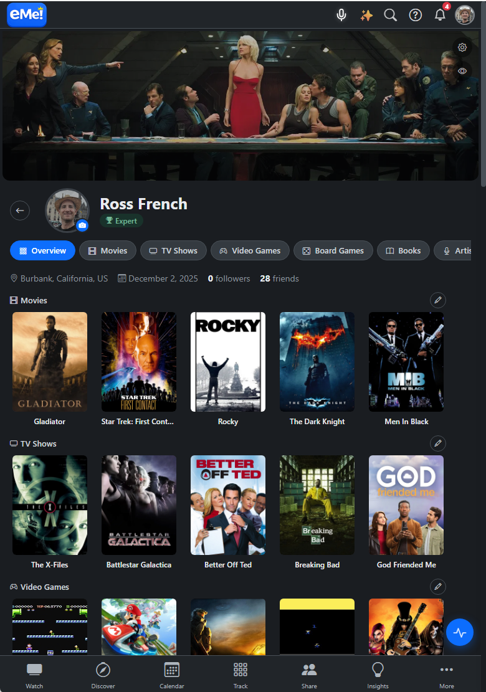Open Discover in the bottom navigation
The image size is (486, 692).
pos(103,675)
